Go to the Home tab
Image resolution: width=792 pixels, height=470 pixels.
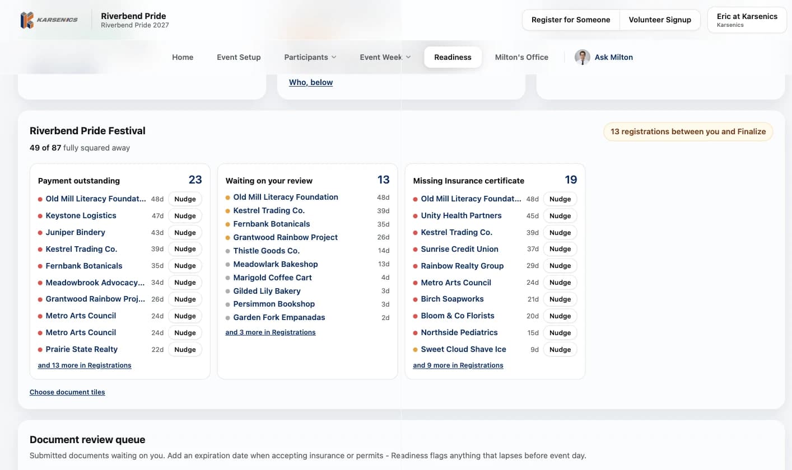[183, 57]
